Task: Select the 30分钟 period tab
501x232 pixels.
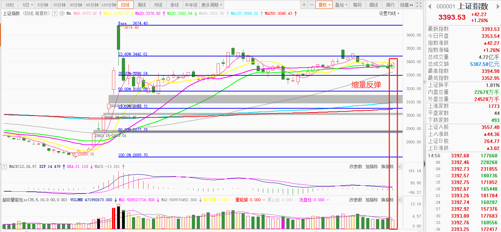Action: tap(76, 5)
